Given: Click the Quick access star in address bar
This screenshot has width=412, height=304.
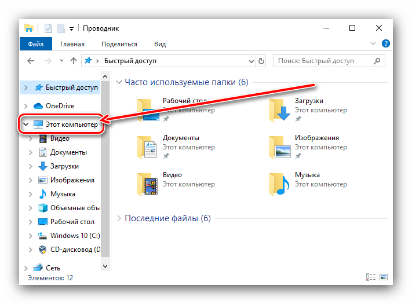Looking at the screenshot, I should 88,61.
